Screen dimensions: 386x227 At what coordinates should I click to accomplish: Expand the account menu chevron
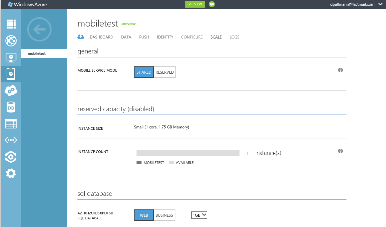pos(380,4)
